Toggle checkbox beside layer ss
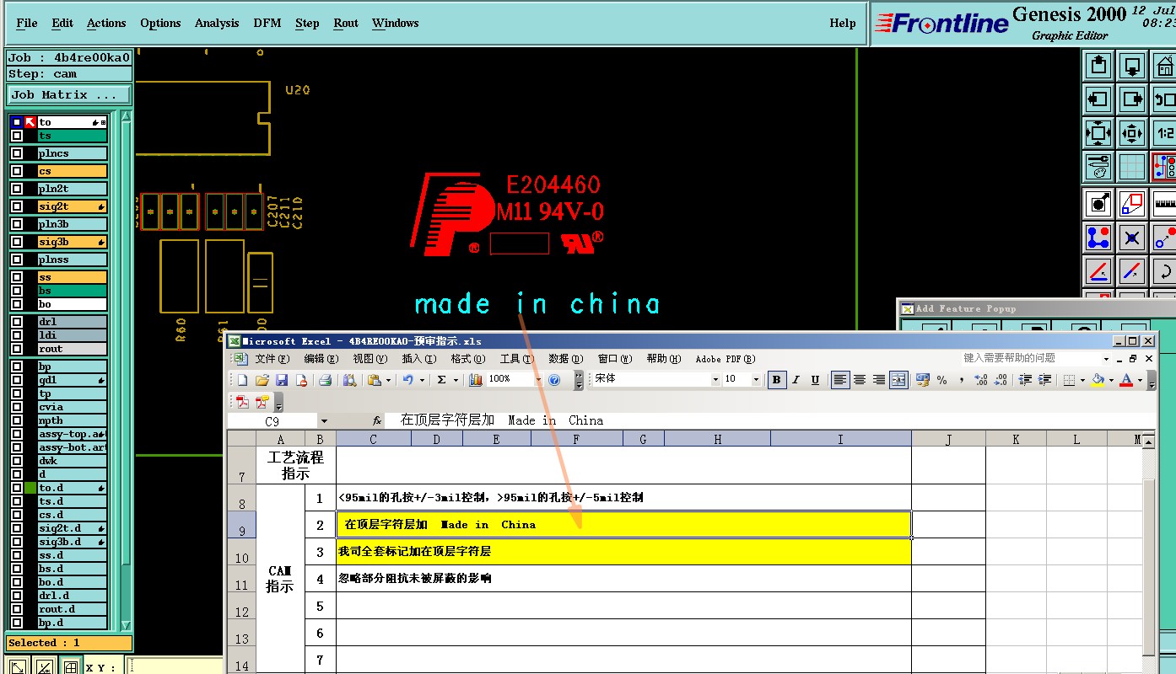The height and width of the screenshot is (674, 1176). 16,277
